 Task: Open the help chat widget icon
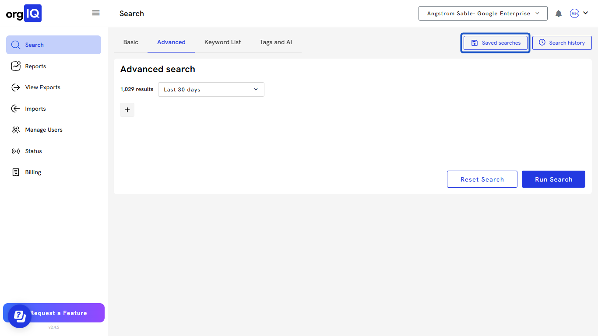pos(19,316)
